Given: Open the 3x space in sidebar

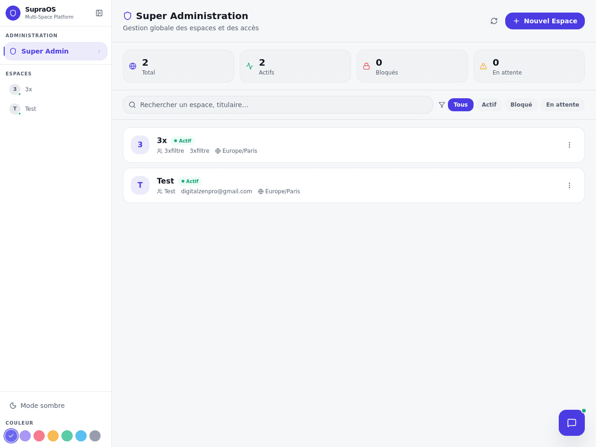Looking at the screenshot, I should [x=55, y=89].
